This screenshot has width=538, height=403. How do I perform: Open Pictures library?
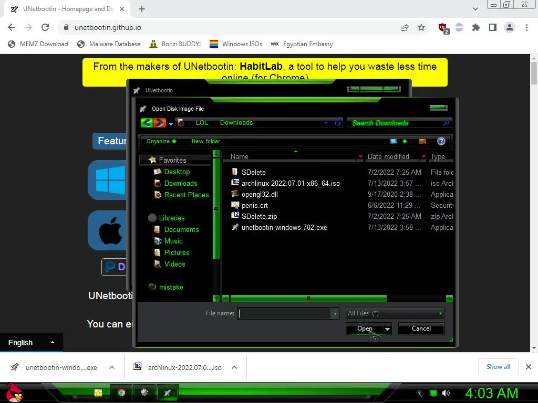coord(177,252)
